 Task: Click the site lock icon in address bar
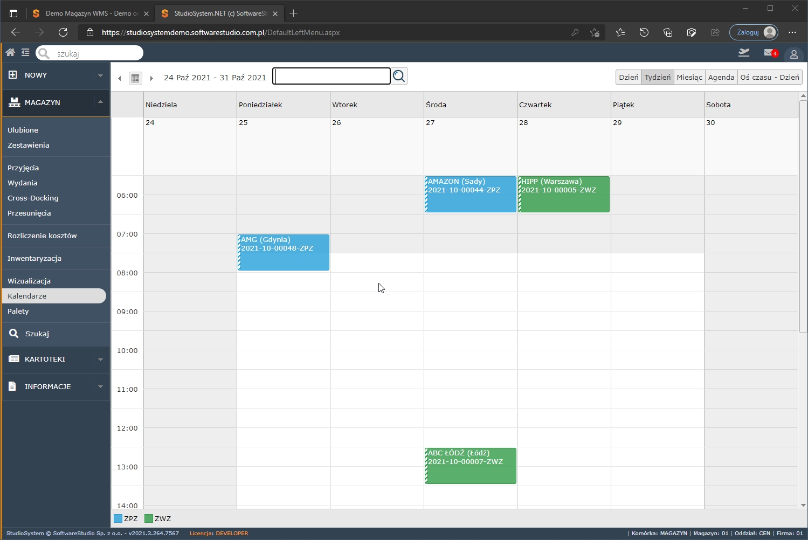point(90,32)
